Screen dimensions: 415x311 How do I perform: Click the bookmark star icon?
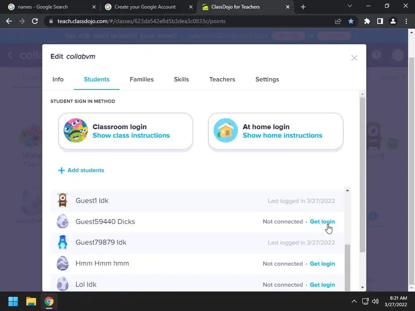point(351,21)
